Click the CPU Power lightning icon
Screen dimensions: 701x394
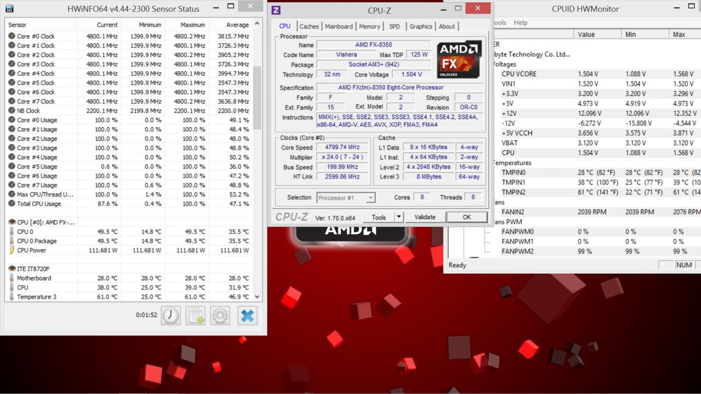(x=12, y=250)
